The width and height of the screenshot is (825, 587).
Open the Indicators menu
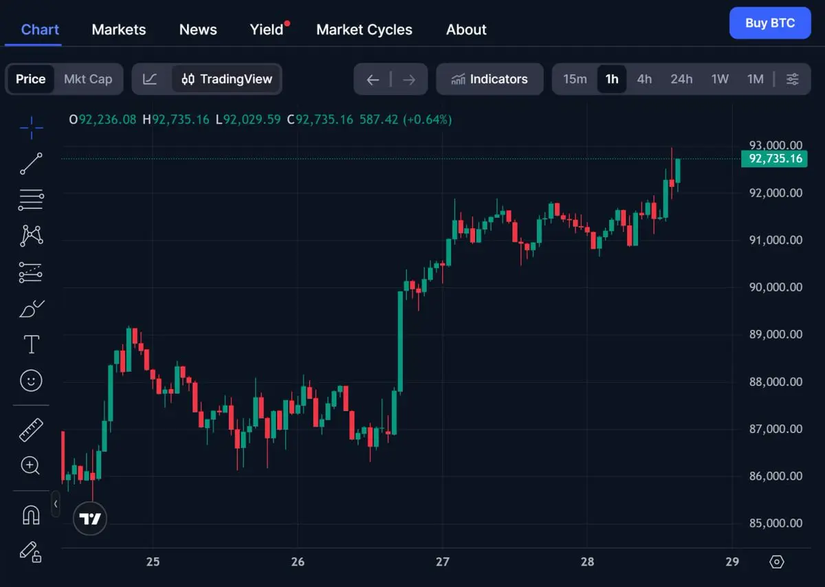pos(489,79)
